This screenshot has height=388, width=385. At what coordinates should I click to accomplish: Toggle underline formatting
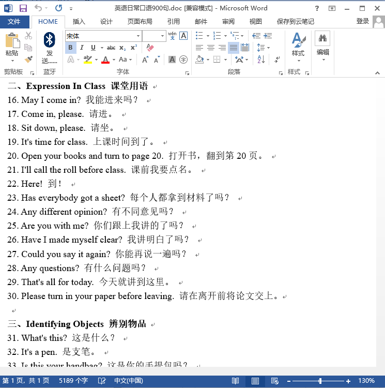[x=93, y=48]
